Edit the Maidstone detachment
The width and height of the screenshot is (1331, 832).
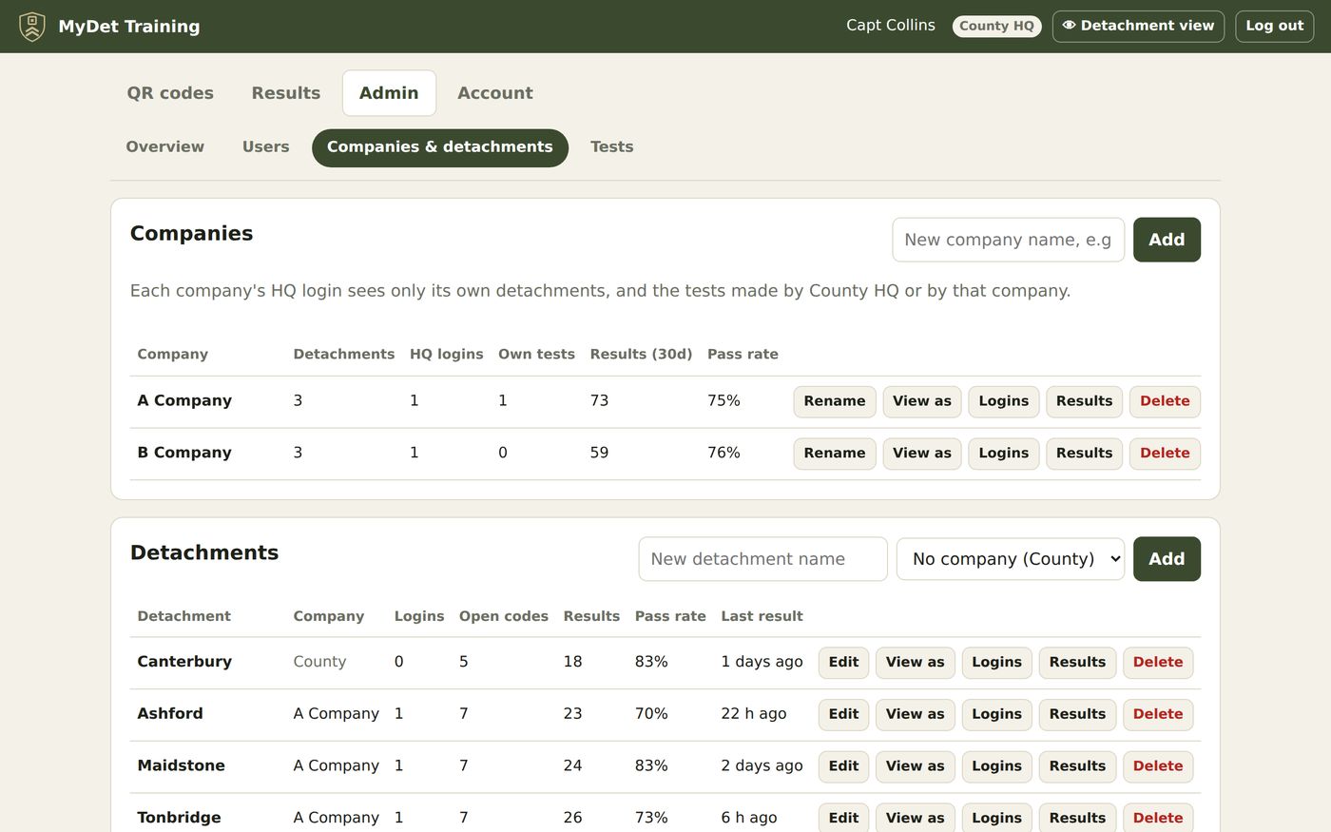pyautogui.click(x=843, y=766)
